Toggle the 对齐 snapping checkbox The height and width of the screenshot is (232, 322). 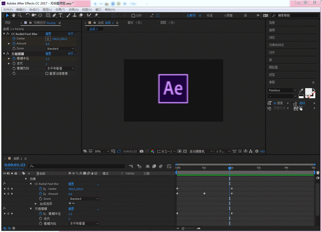coord(134,16)
